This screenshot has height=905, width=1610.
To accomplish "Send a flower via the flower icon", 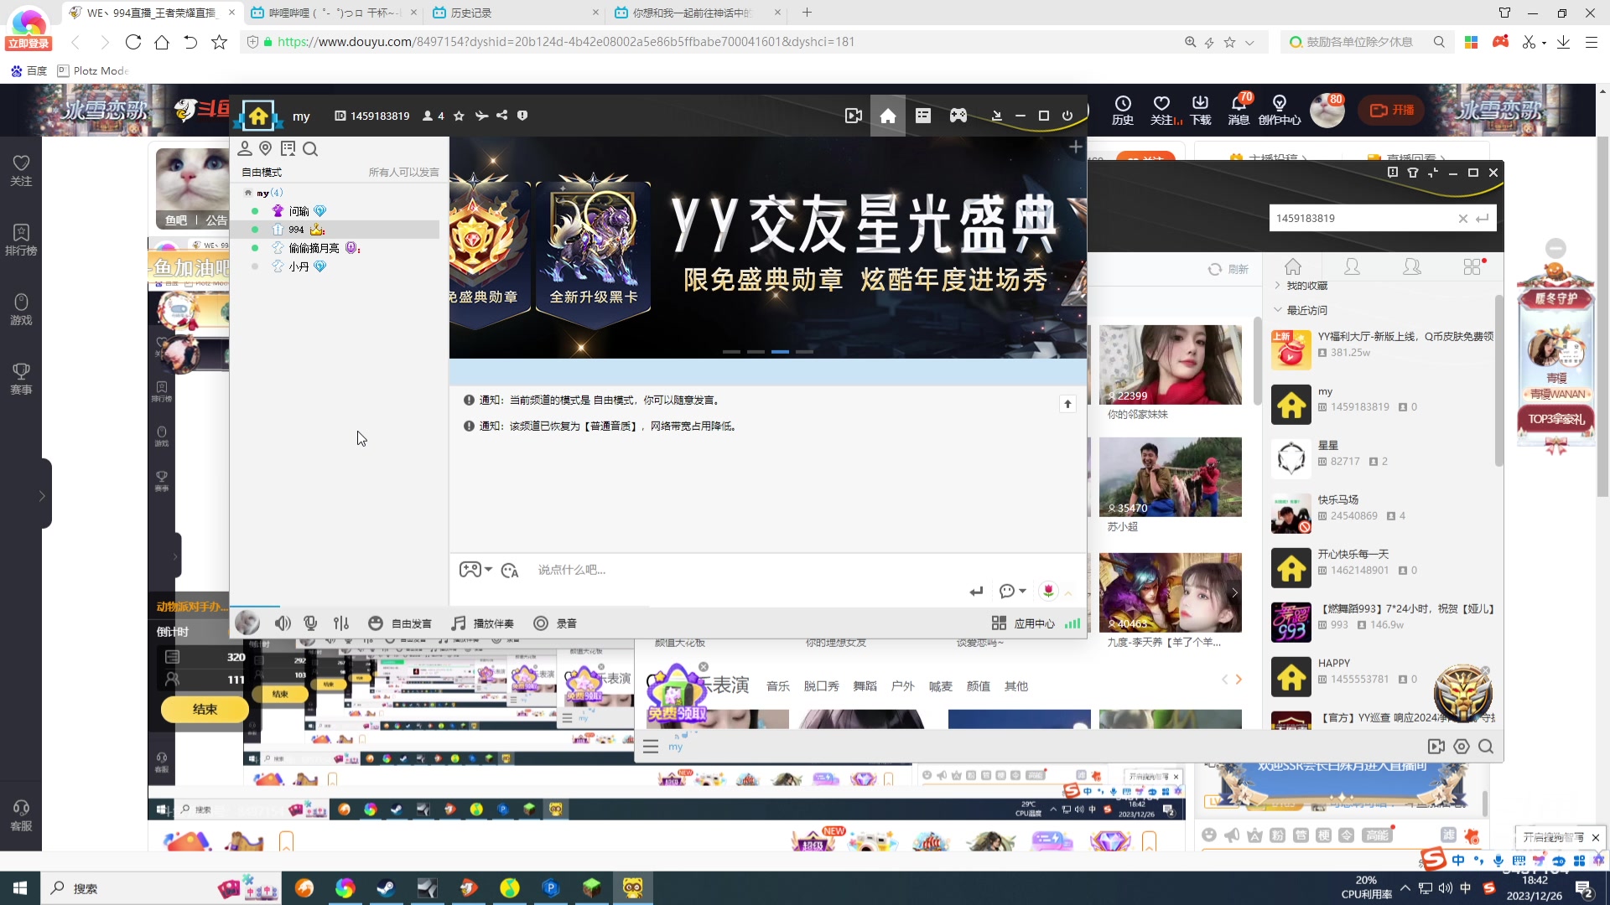I will (x=1047, y=590).
